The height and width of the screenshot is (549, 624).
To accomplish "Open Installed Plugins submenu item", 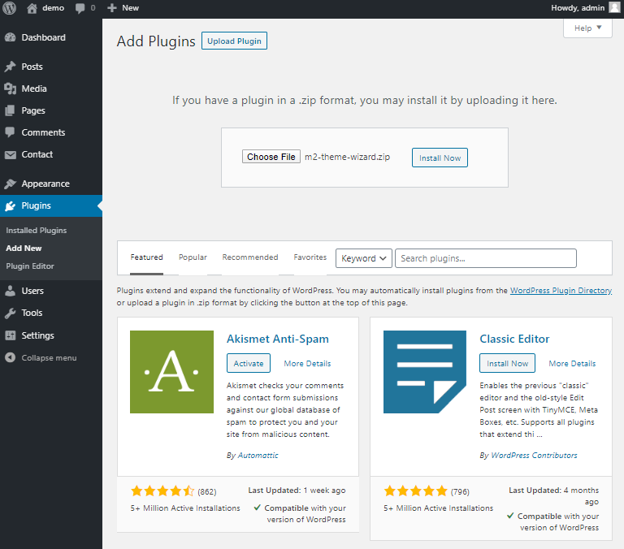I will 37,231.
